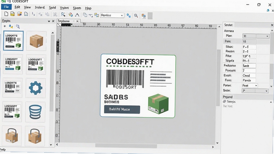Click the picture layers toolbar icon

(97, 15)
